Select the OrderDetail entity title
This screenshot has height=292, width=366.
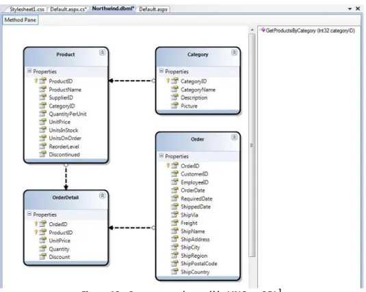[x=66, y=197]
